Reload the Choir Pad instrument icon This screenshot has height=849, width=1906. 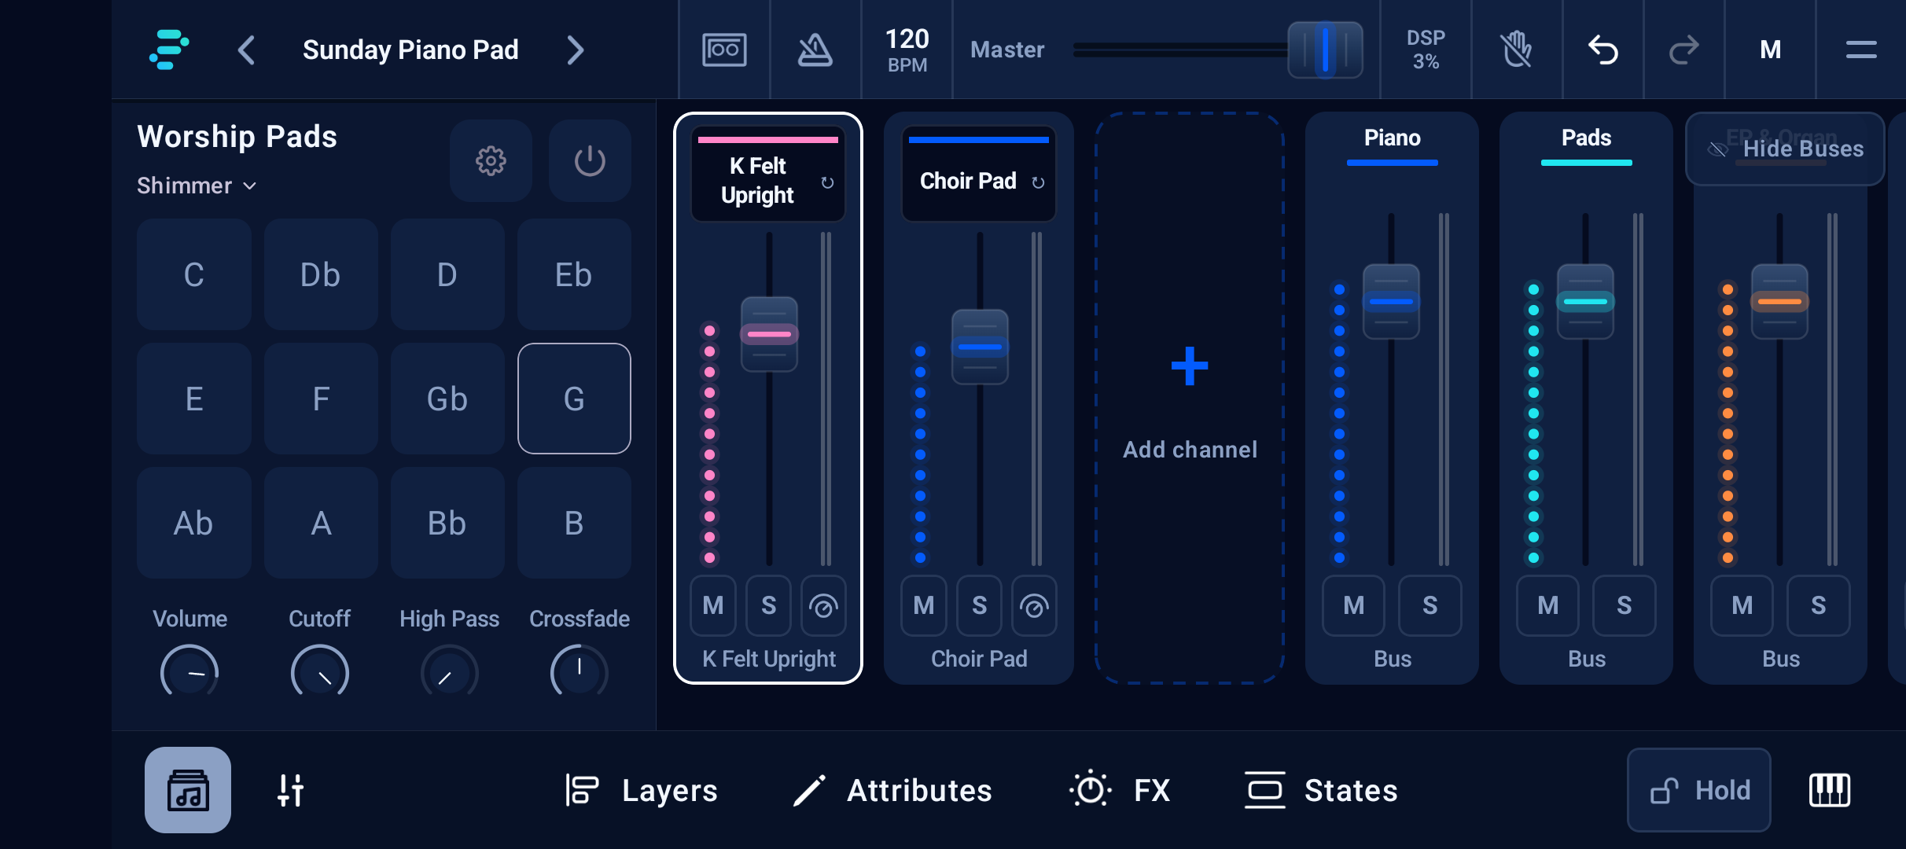click(x=1038, y=182)
